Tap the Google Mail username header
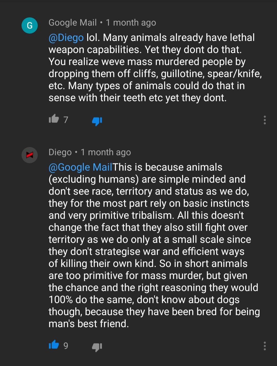The image size is (277, 366). coord(73,23)
